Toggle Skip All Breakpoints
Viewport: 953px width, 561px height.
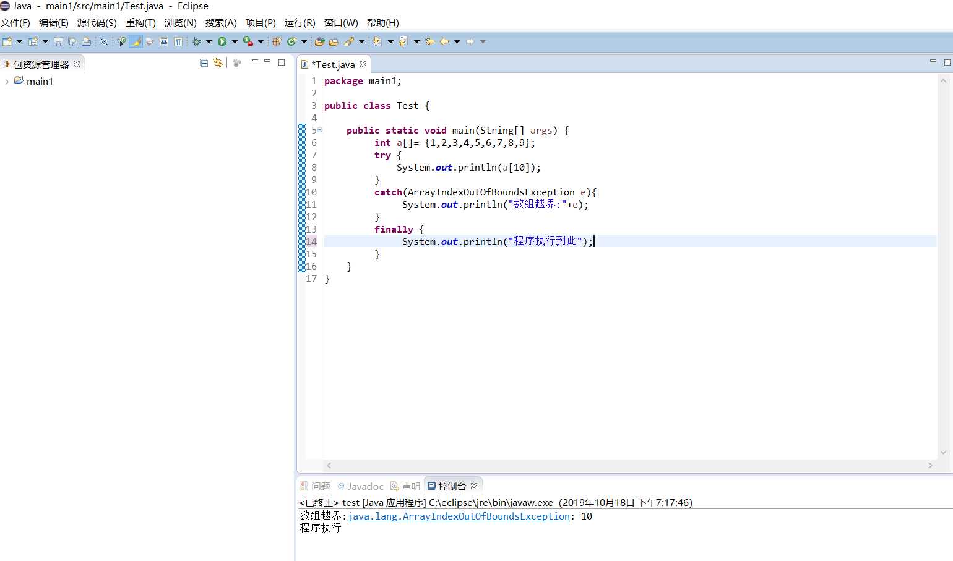[104, 41]
